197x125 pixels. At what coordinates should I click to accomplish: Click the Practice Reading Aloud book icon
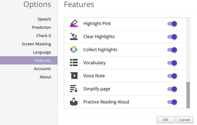pyautogui.click(x=74, y=102)
